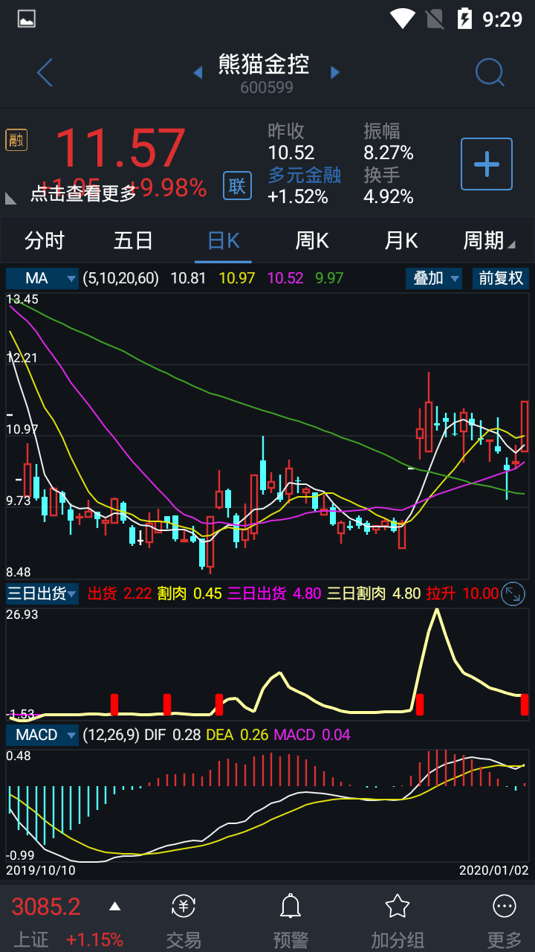Go back with the left chevron
The image size is (535, 952).
(x=45, y=73)
